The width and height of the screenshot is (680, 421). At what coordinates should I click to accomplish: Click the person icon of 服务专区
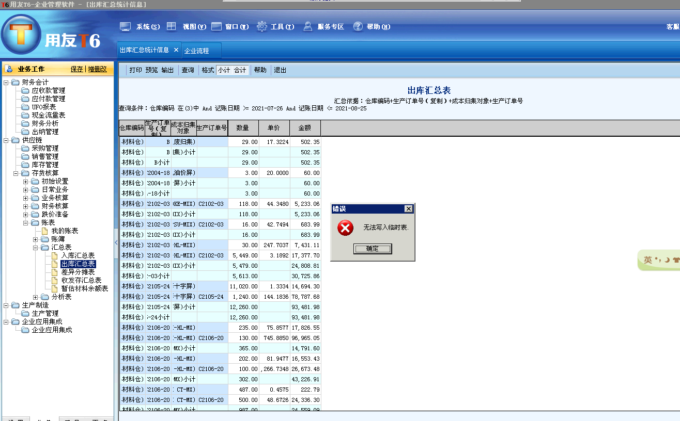click(308, 26)
